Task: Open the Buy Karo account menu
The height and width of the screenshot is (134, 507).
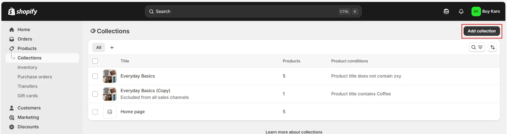Action: click(x=486, y=11)
